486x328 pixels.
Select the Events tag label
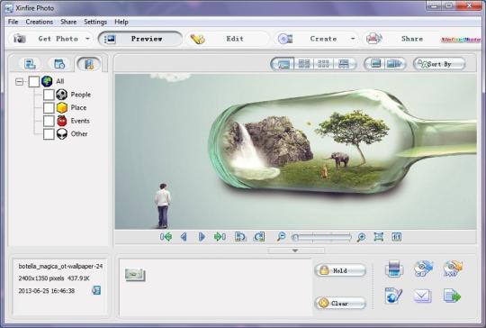click(x=80, y=121)
